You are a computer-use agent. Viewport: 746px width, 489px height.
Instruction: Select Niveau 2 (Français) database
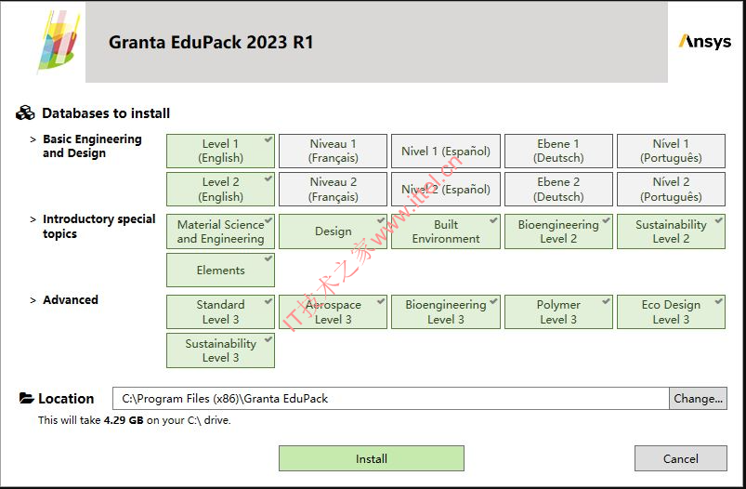pyautogui.click(x=333, y=189)
